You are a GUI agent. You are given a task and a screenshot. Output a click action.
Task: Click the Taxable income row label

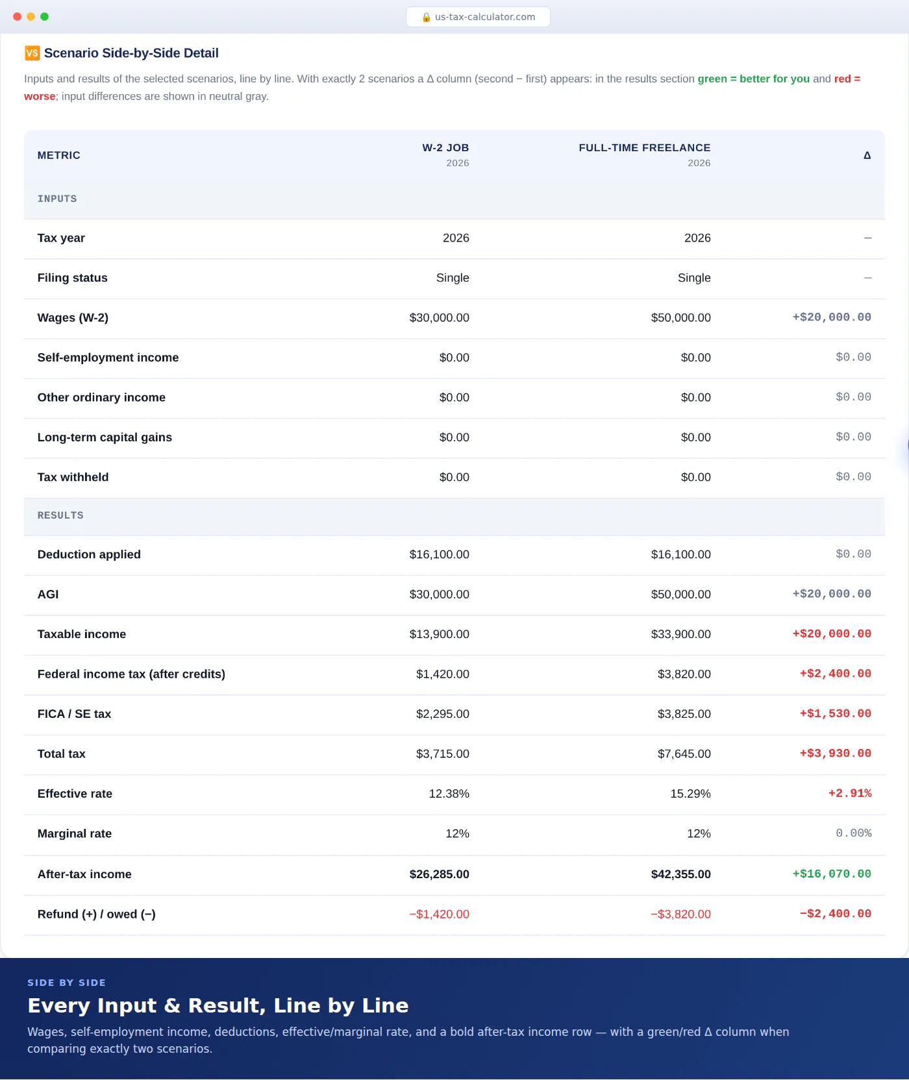[82, 634]
